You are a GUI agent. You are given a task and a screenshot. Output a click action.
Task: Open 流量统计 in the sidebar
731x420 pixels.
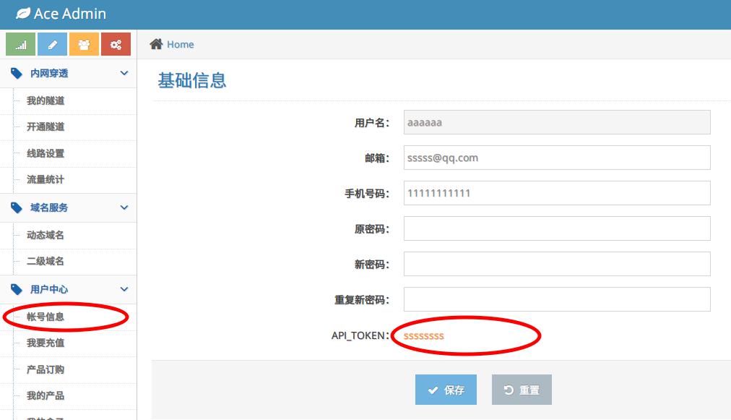46,179
